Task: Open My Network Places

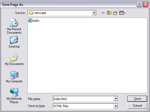Action: [14, 96]
